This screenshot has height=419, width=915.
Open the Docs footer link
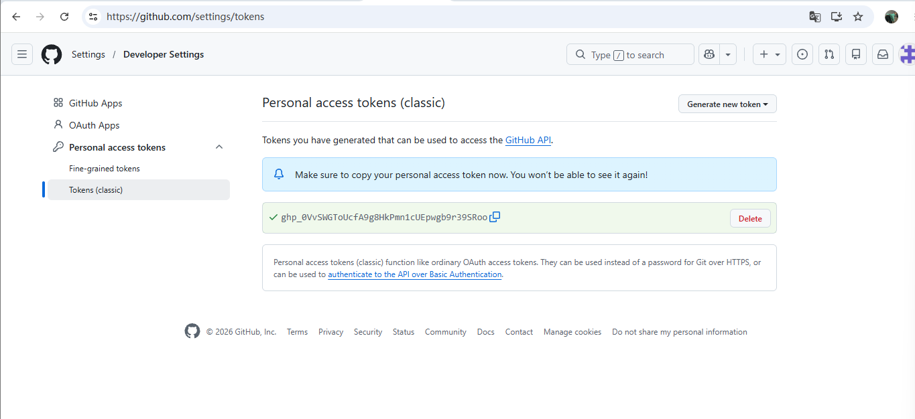[486, 332]
